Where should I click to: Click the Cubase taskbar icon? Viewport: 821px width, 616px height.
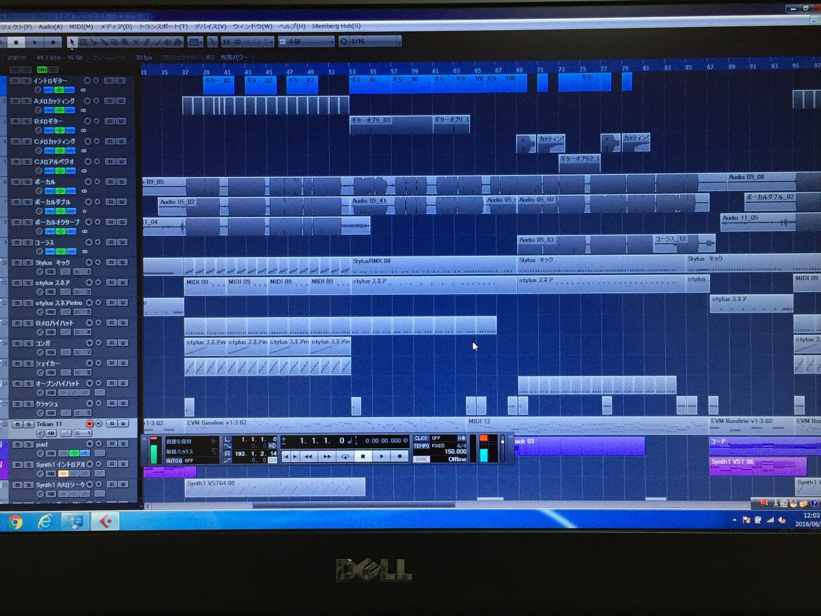pyautogui.click(x=105, y=522)
